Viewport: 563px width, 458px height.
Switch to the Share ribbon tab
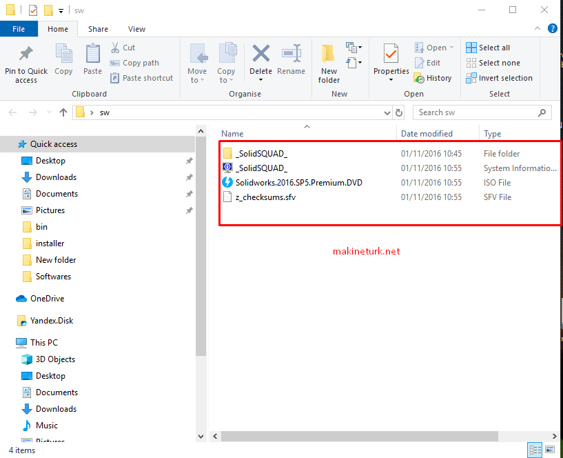98,29
